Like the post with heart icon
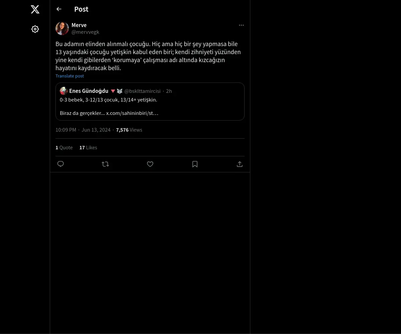The height and width of the screenshot is (334, 401). [150, 164]
